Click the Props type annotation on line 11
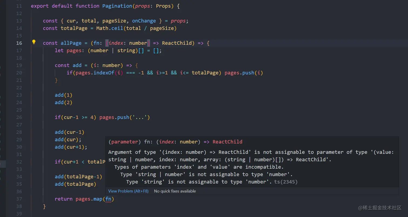408x217 pixels. (164, 6)
